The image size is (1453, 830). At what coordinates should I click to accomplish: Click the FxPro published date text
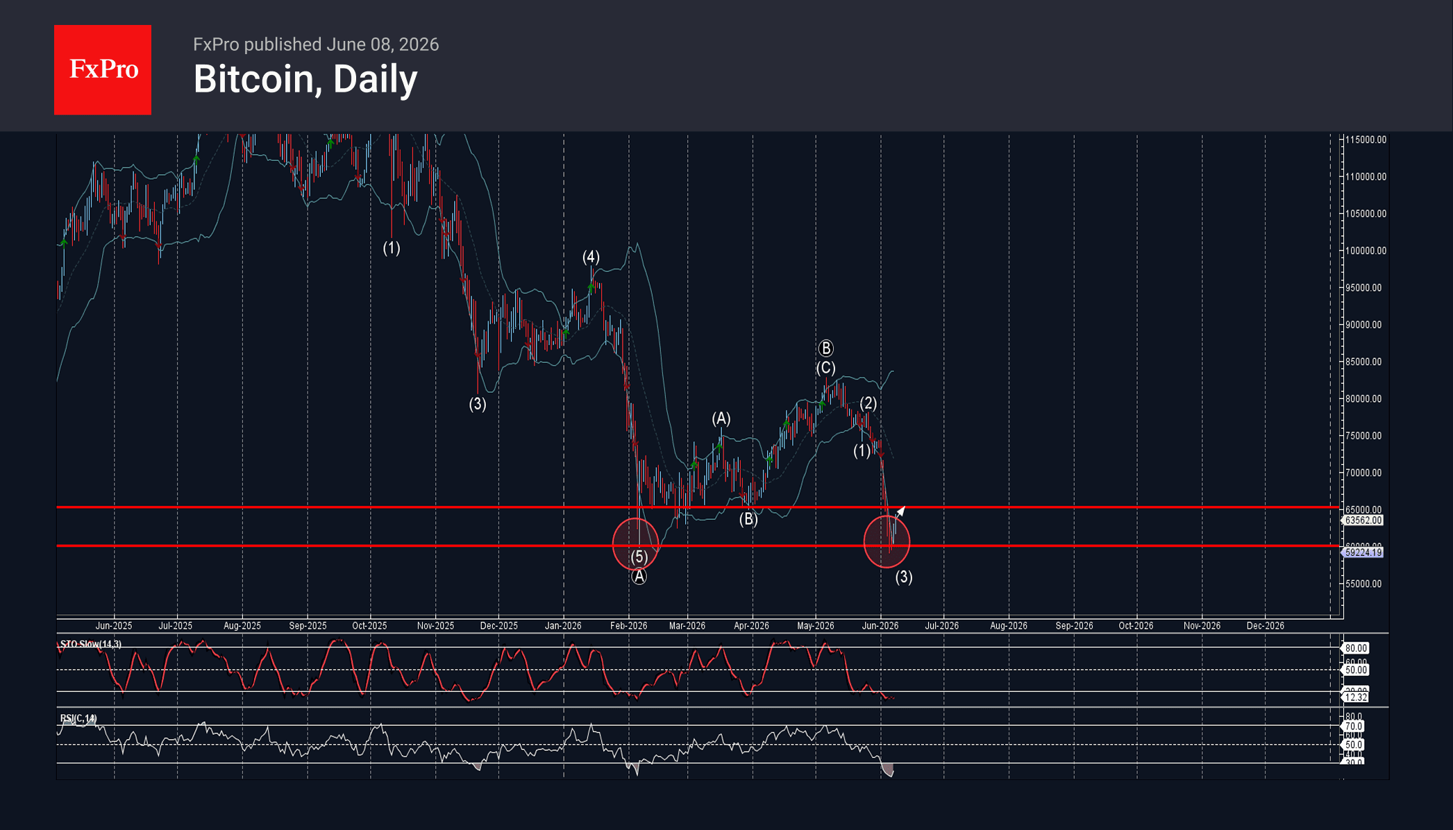(316, 44)
